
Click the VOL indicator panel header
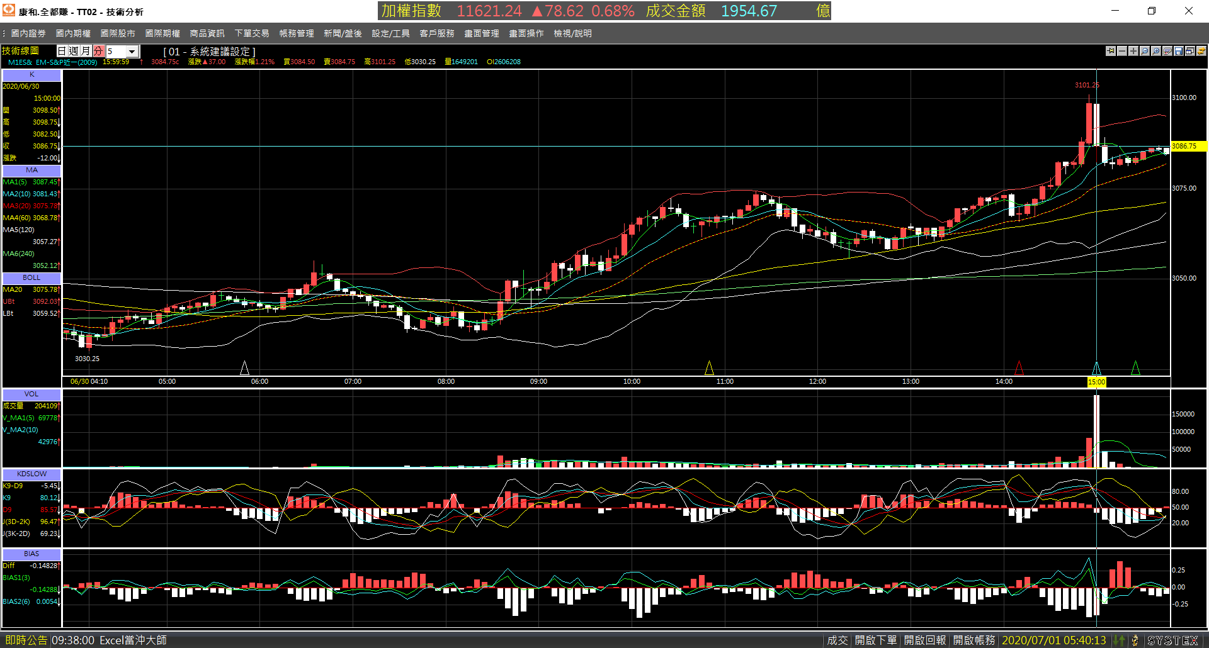pos(31,394)
